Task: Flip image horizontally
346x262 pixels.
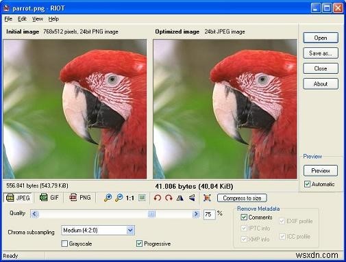Action: 180,198
